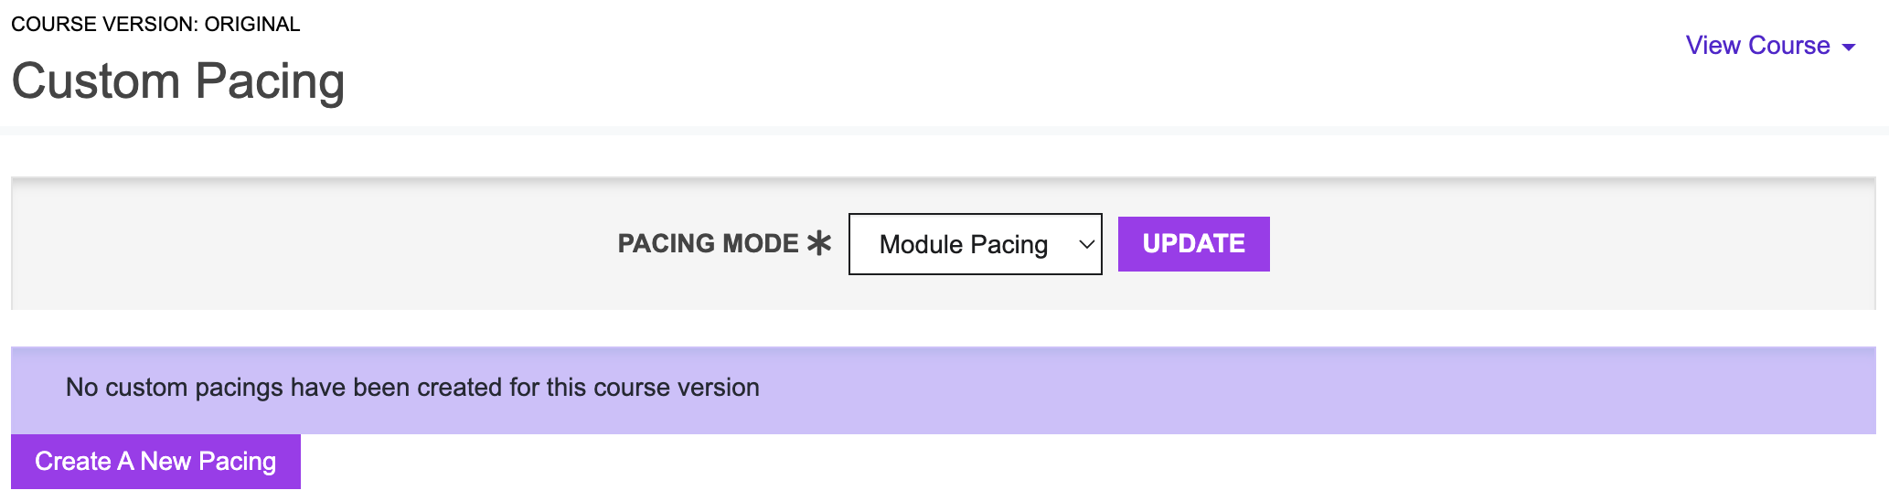Click the word ORIGINAL in course version

(252, 25)
